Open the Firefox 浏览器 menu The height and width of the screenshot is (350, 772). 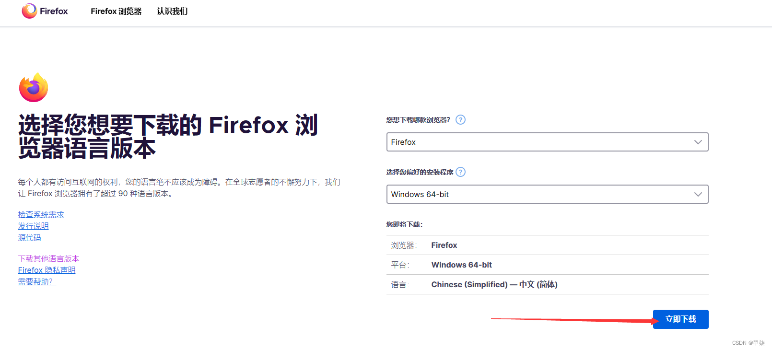tap(116, 11)
